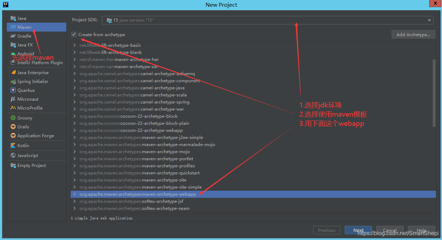This screenshot has height=240, width=442.
Task: Select Kotlin project type
Action: tap(37, 145)
